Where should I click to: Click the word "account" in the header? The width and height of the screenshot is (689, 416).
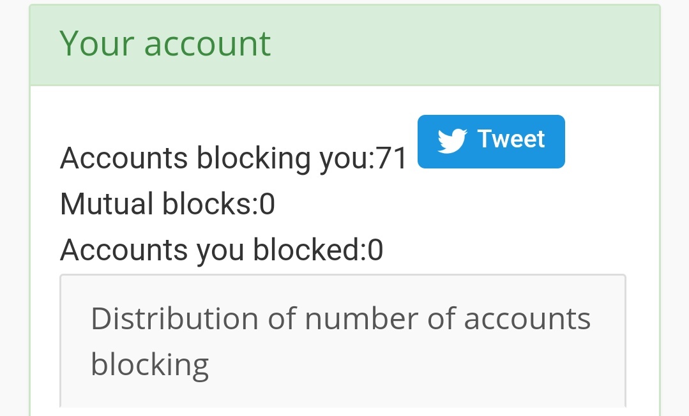(208, 45)
